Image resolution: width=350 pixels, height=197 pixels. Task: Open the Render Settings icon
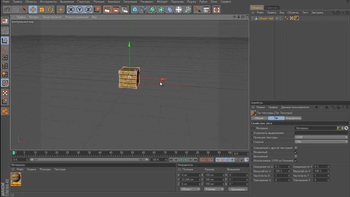125,10
